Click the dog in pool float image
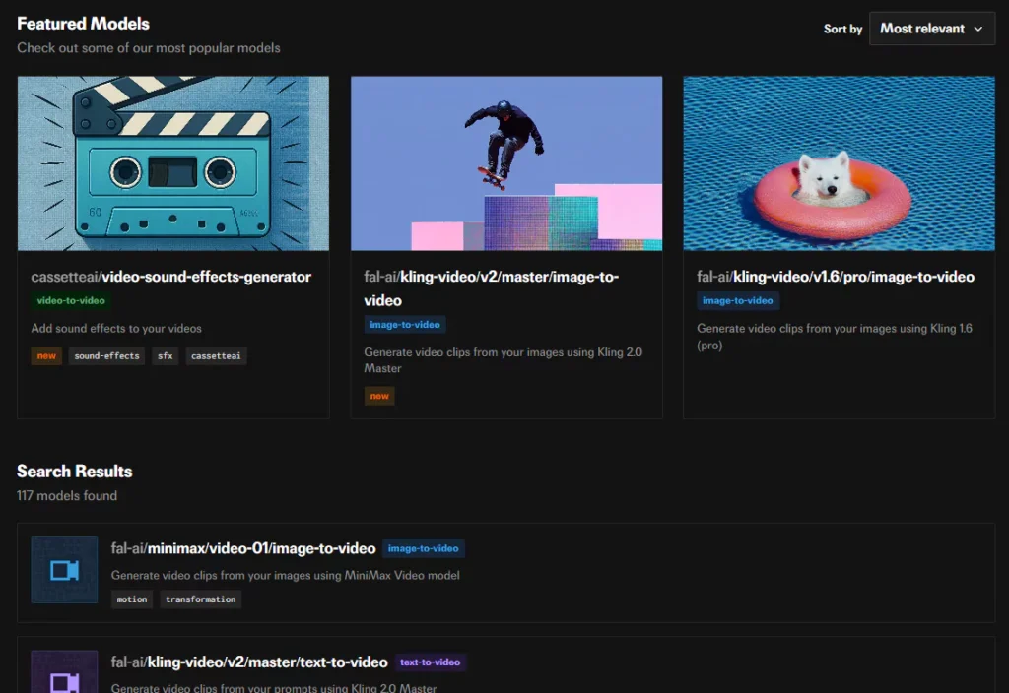The width and height of the screenshot is (1009, 693). (x=839, y=163)
